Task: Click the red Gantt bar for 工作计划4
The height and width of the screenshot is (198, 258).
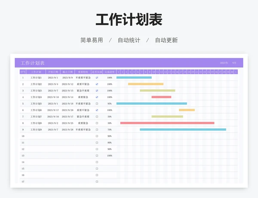Action: click(161, 97)
